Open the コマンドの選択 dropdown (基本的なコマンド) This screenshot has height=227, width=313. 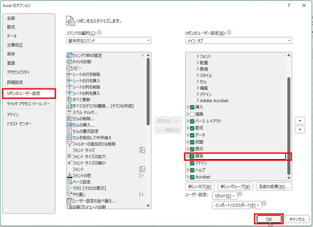108,41
